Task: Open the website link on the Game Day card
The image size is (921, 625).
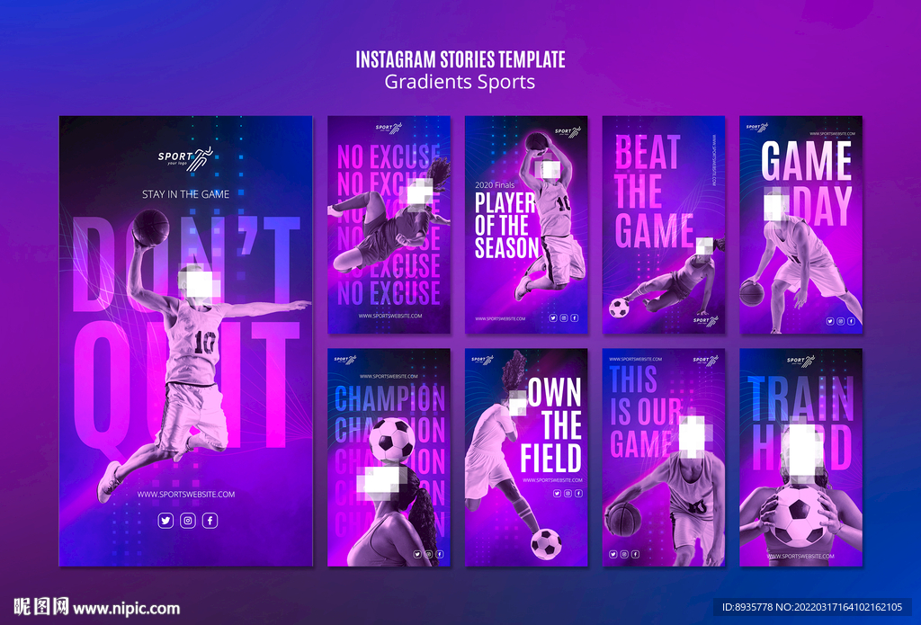Action: click(832, 134)
